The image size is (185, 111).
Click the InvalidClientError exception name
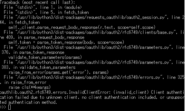(x=74, y=92)
